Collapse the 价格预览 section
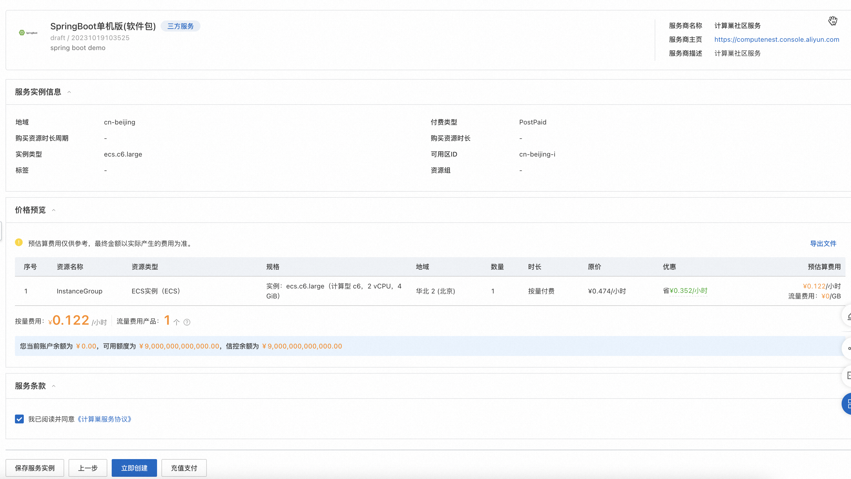The image size is (851, 479). click(x=54, y=210)
